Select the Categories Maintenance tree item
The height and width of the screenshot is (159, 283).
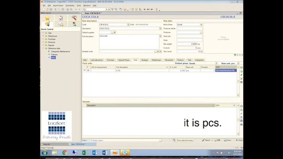tap(60, 52)
